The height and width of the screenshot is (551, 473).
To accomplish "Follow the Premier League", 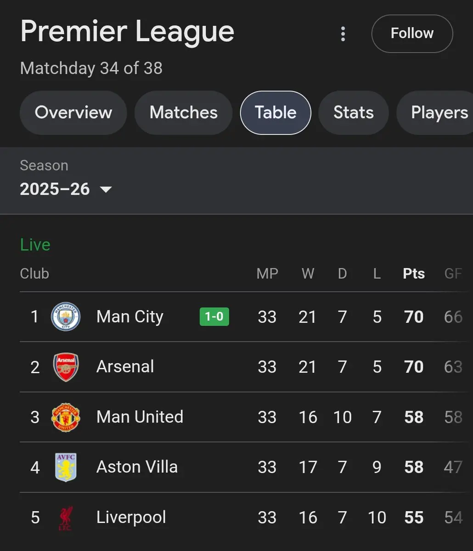I will (412, 34).
